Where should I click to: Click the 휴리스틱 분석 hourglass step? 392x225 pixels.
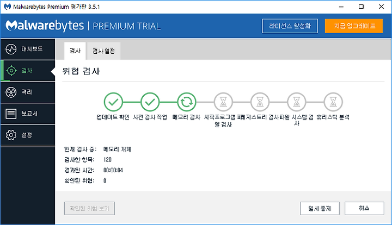tap(333, 102)
